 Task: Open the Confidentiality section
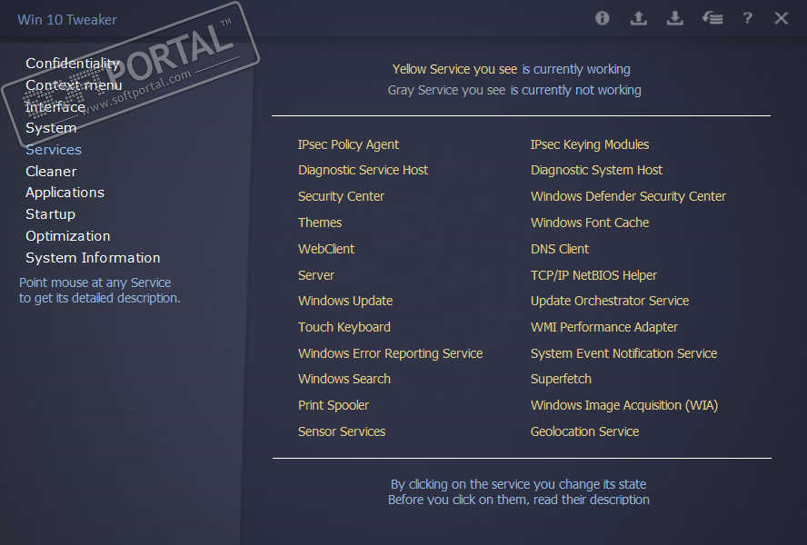click(x=73, y=64)
